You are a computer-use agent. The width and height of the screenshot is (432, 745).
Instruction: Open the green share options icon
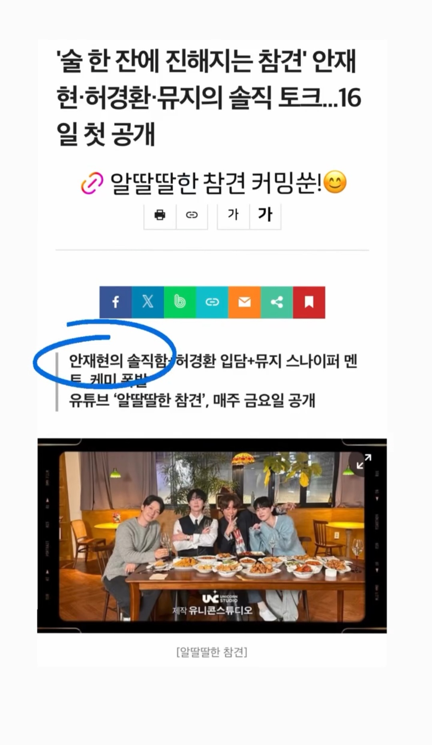click(277, 302)
